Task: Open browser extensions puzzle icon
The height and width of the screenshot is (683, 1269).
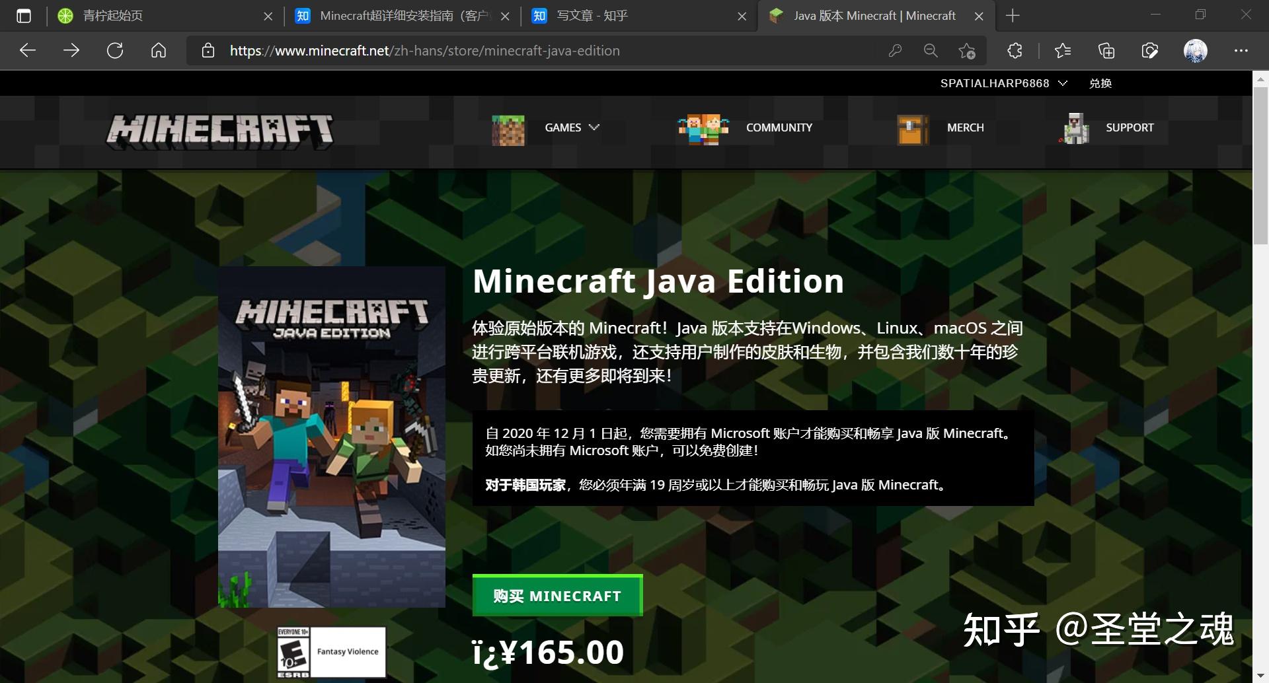Action: click(1015, 51)
